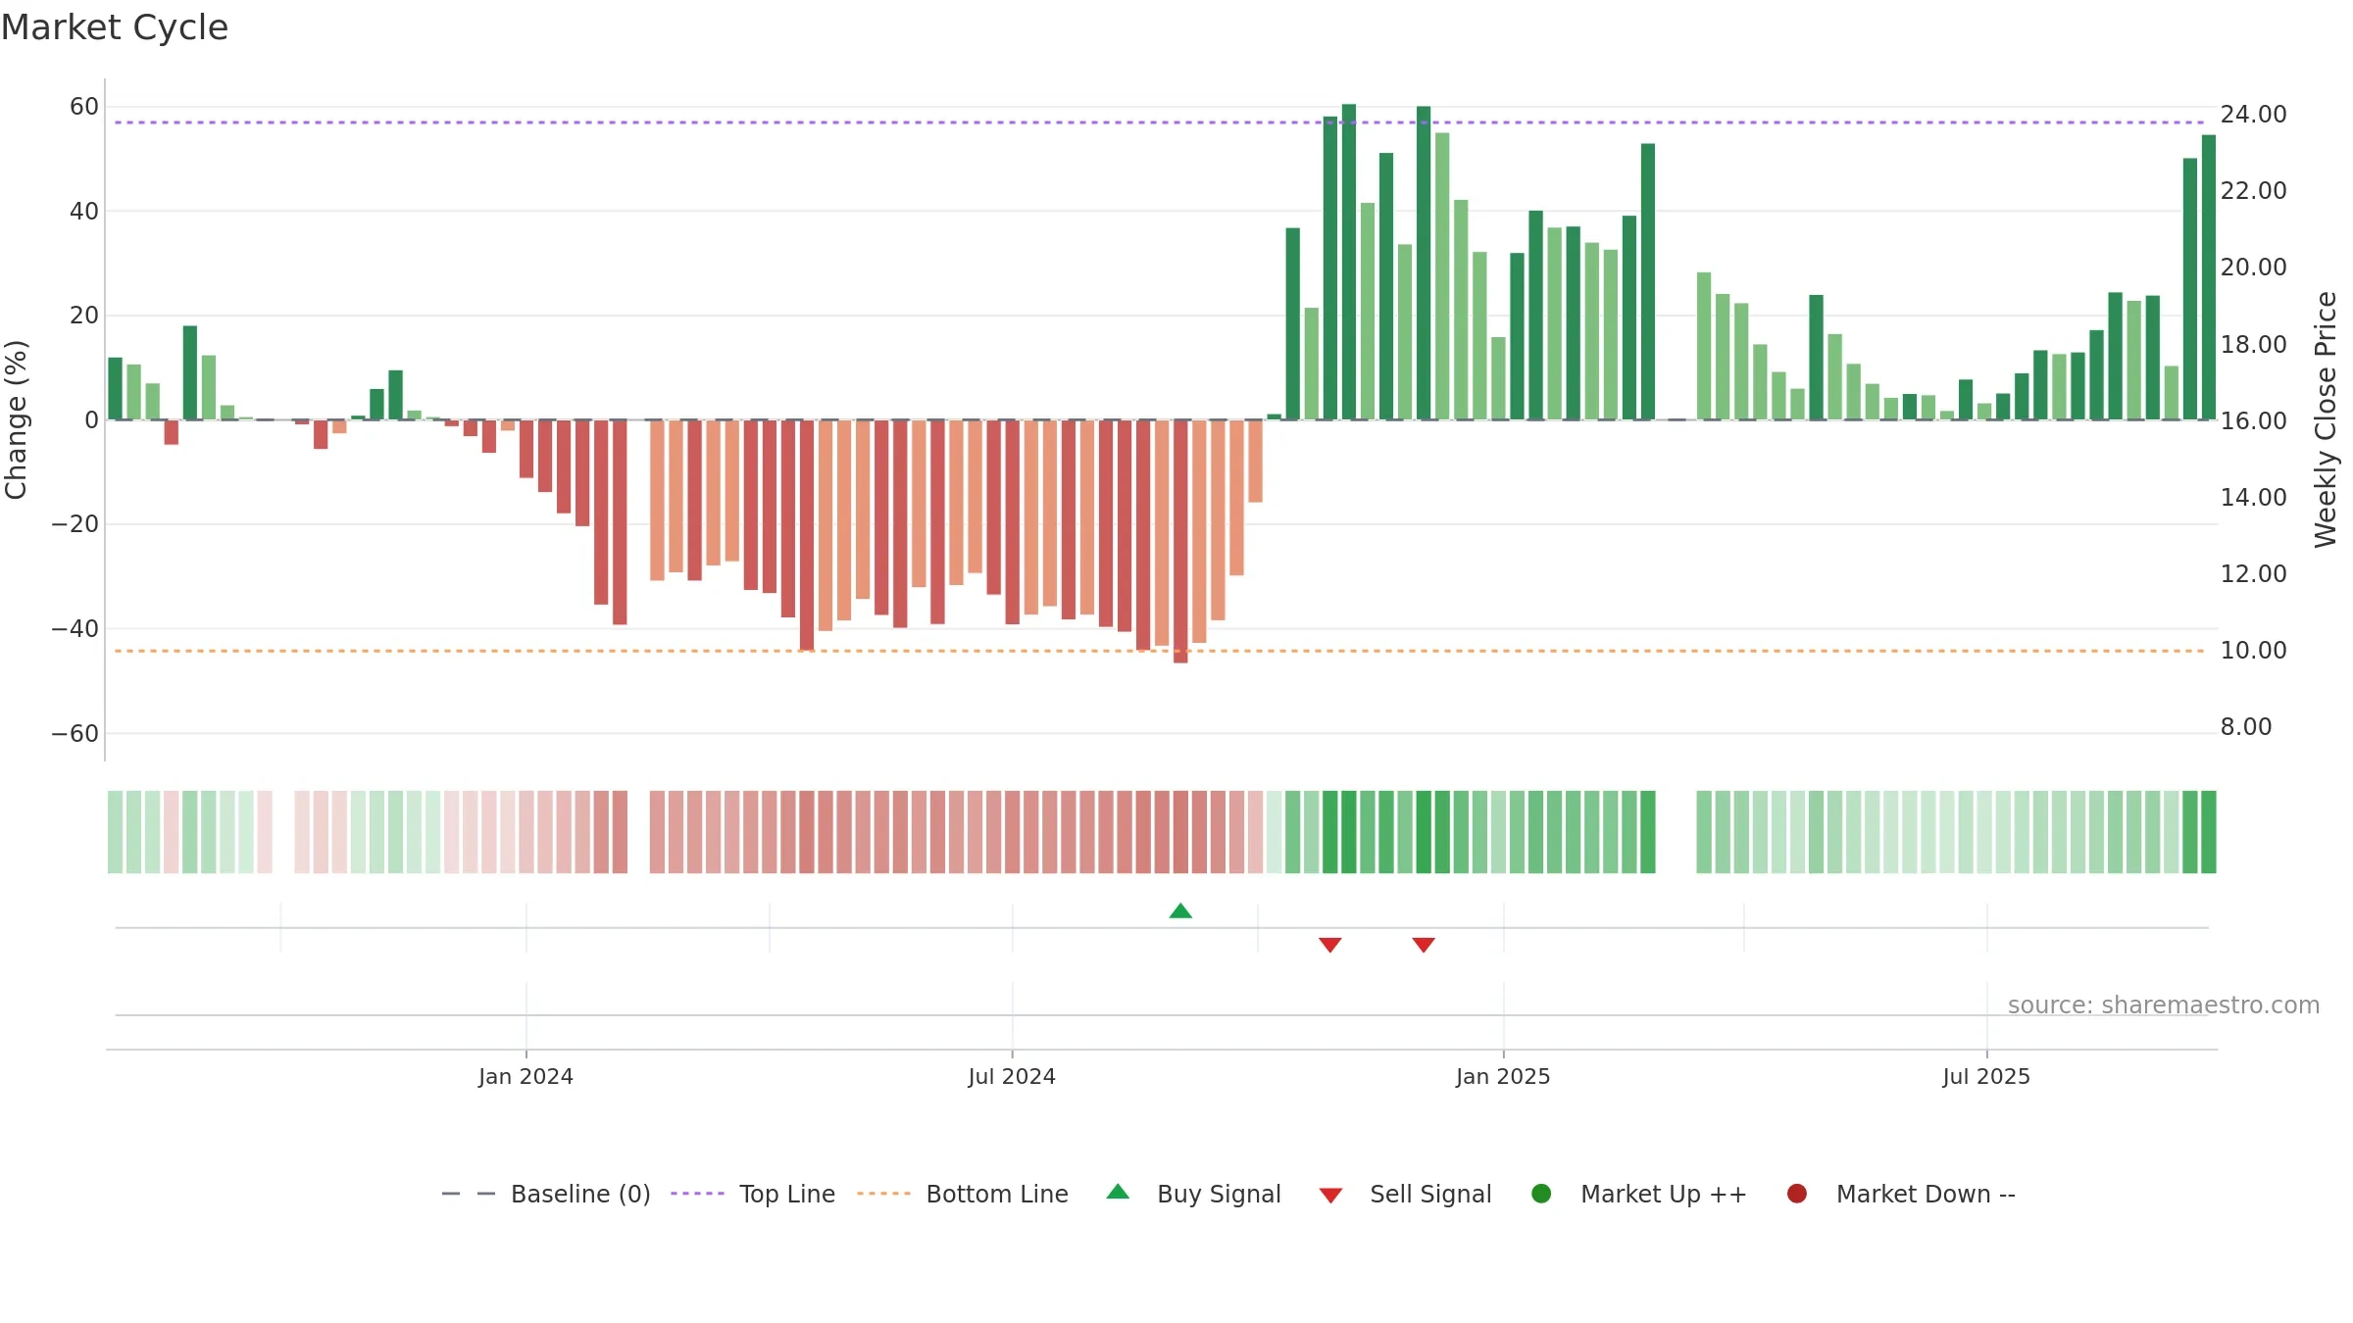Click the Jan 2024 axis label

526,1076
